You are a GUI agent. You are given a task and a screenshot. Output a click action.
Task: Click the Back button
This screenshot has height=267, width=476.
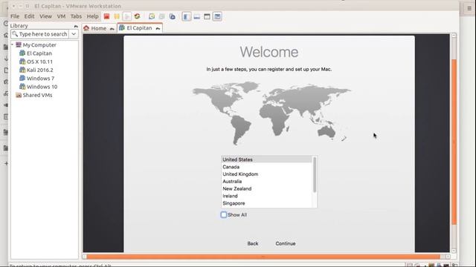pyautogui.click(x=253, y=243)
